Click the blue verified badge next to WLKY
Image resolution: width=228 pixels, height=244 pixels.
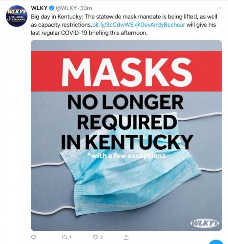(x=52, y=8)
